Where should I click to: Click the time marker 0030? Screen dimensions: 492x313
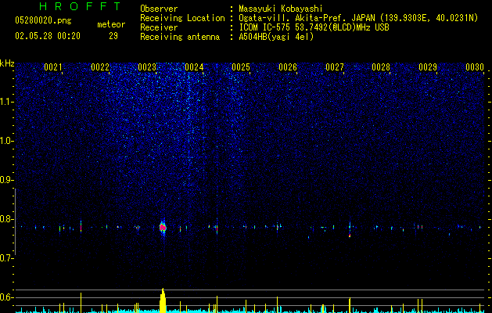(475, 67)
